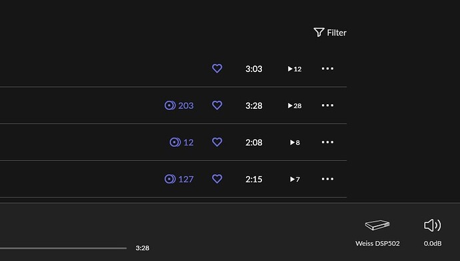Like the 2:15 track heart icon
This screenshot has width=460, height=261.
tap(217, 179)
